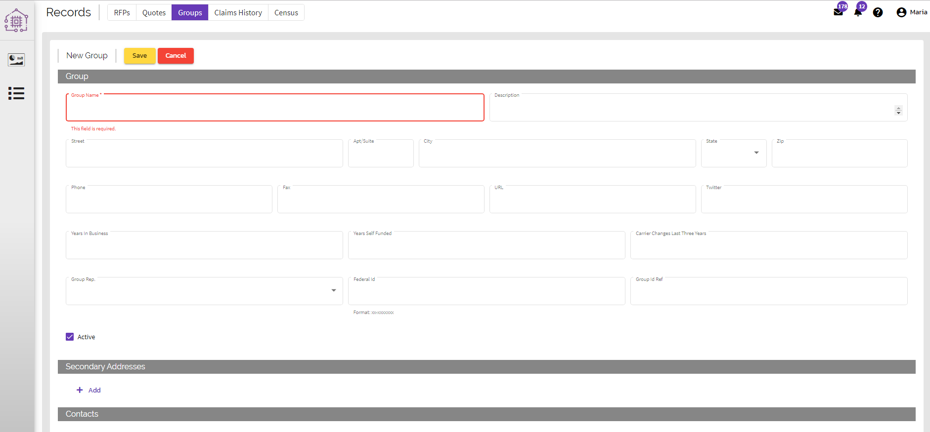Click the red Cancel button
This screenshot has width=930, height=432.
coord(176,56)
